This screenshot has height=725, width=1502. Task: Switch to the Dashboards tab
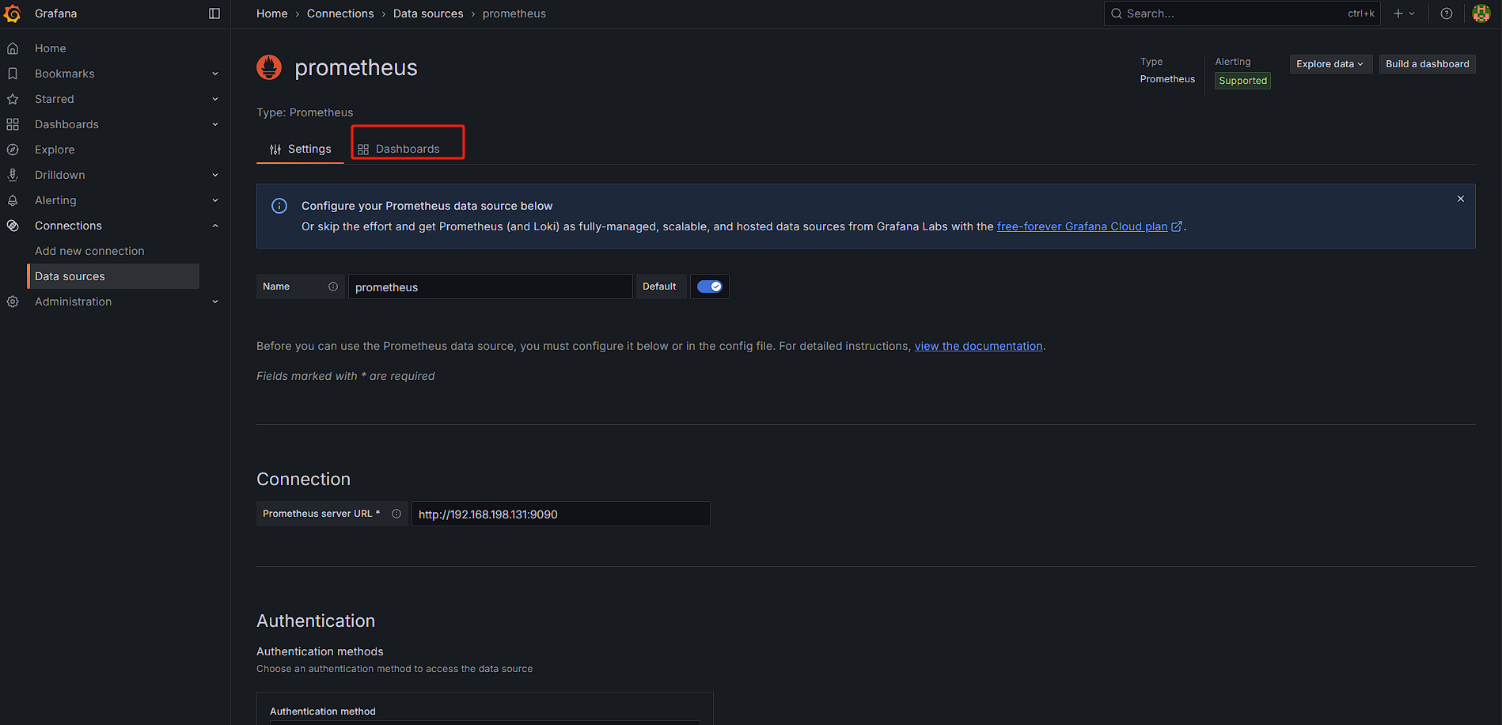pos(407,149)
